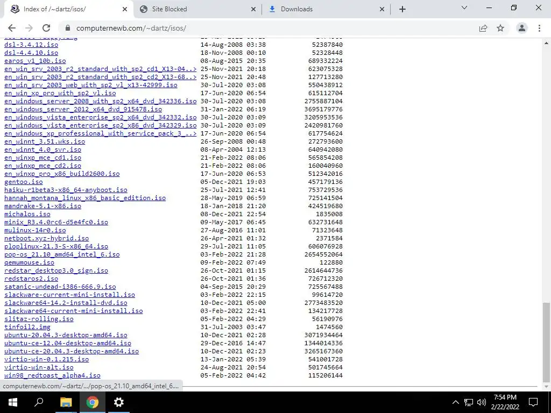Download slitaz-rolling.iso
The width and height of the screenshot is (551, 413).
coord(39,319)
